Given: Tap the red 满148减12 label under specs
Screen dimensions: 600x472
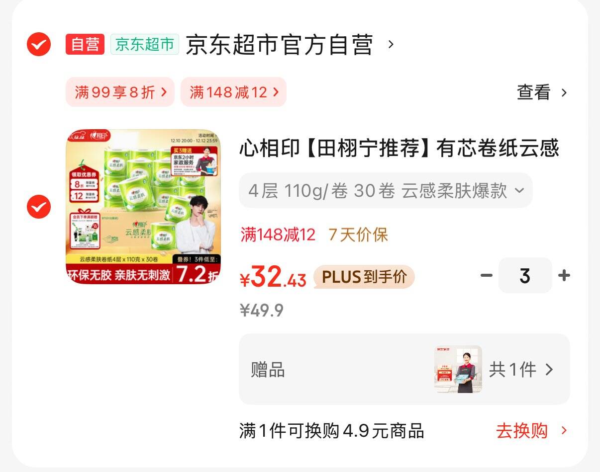Looking at the screenshot, I should pyautogui.click(x=278, y=235).
